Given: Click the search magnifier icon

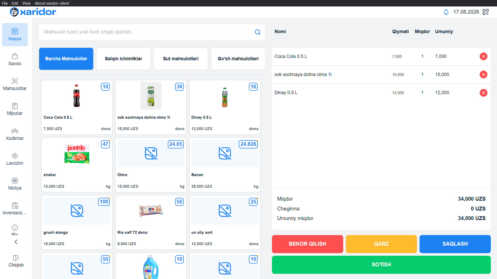Looking at the screenshot, I should pos(257,32).
